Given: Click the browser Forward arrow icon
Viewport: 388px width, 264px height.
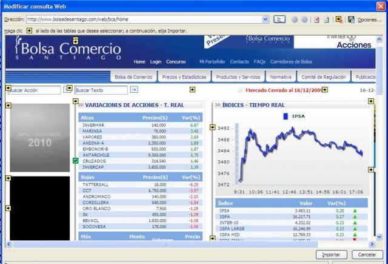Looking at the screenshot, I should pyautogui.click(x=304, y=20).
